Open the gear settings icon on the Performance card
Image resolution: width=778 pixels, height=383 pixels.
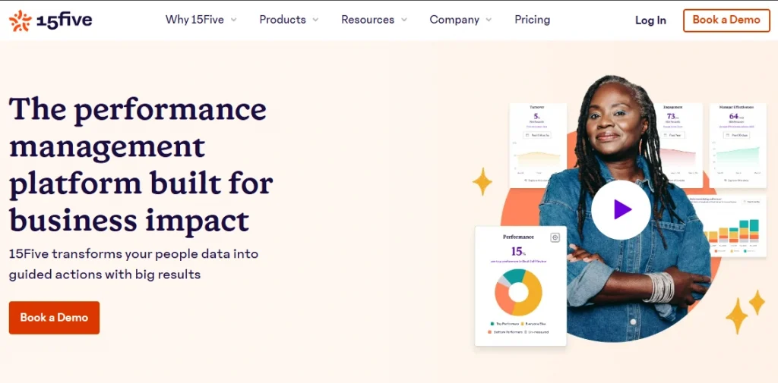[555, 237]
